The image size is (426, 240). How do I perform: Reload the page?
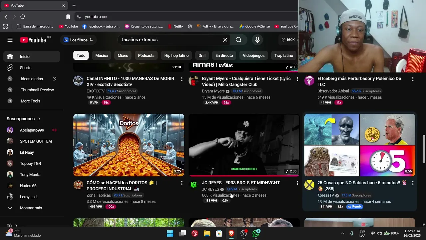tap(23, 17)
